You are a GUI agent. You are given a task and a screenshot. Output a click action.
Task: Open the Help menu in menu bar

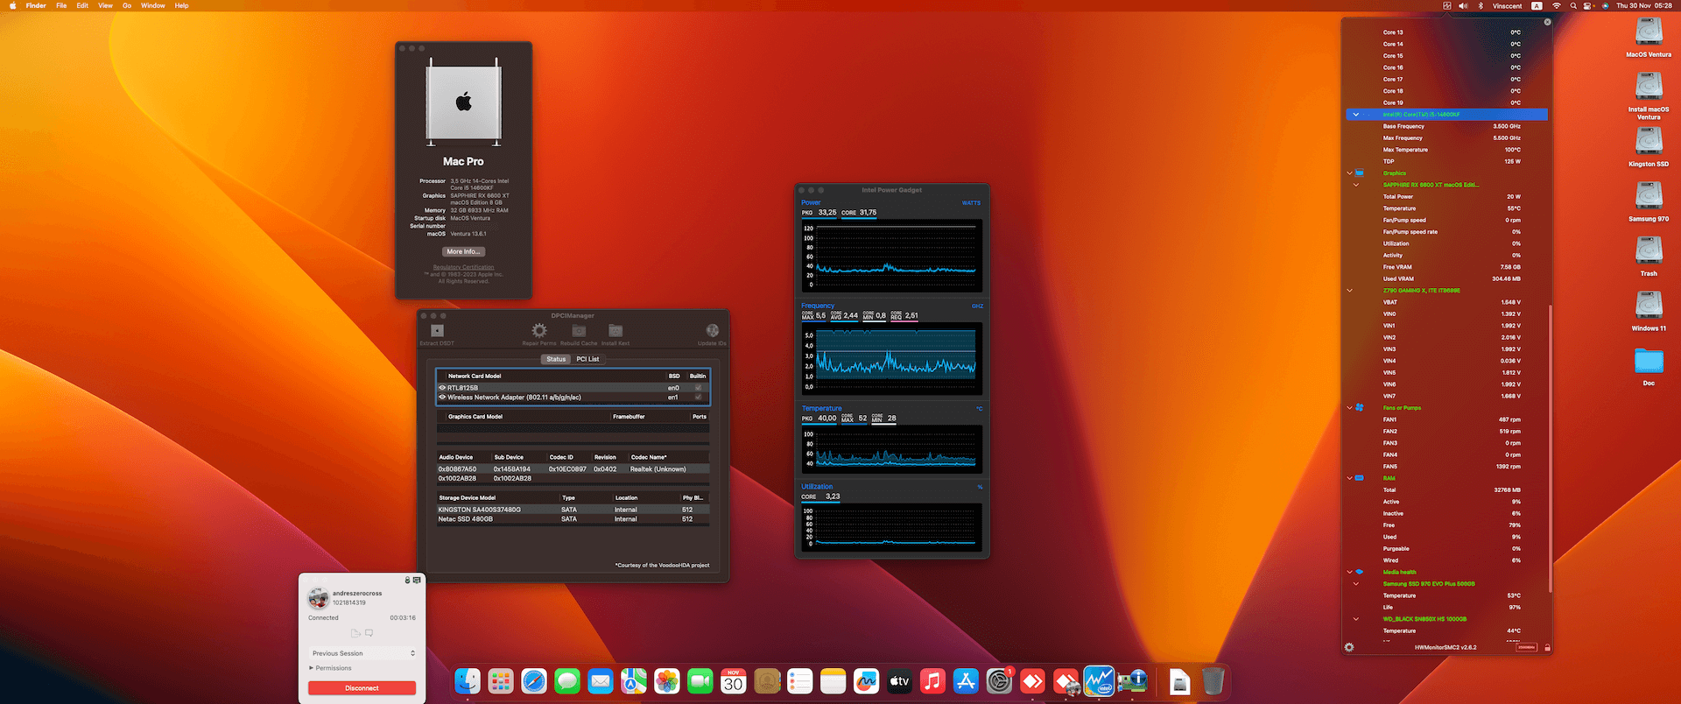point(181,5)
